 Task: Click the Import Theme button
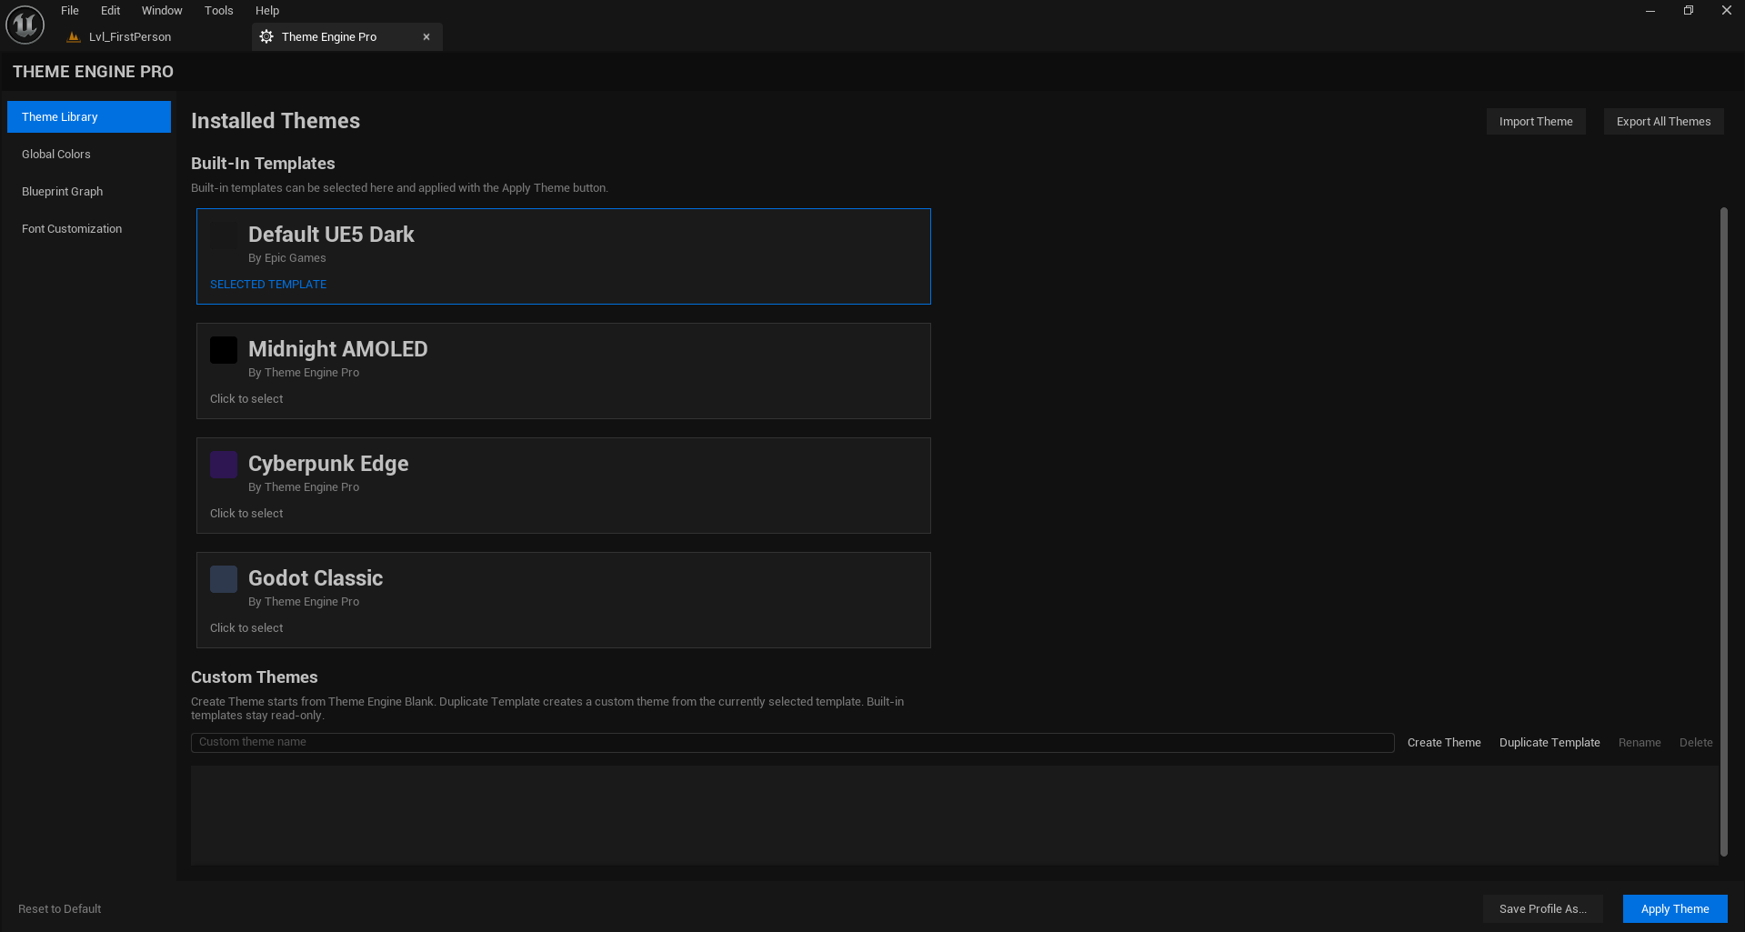click(x=1536, y=121)
